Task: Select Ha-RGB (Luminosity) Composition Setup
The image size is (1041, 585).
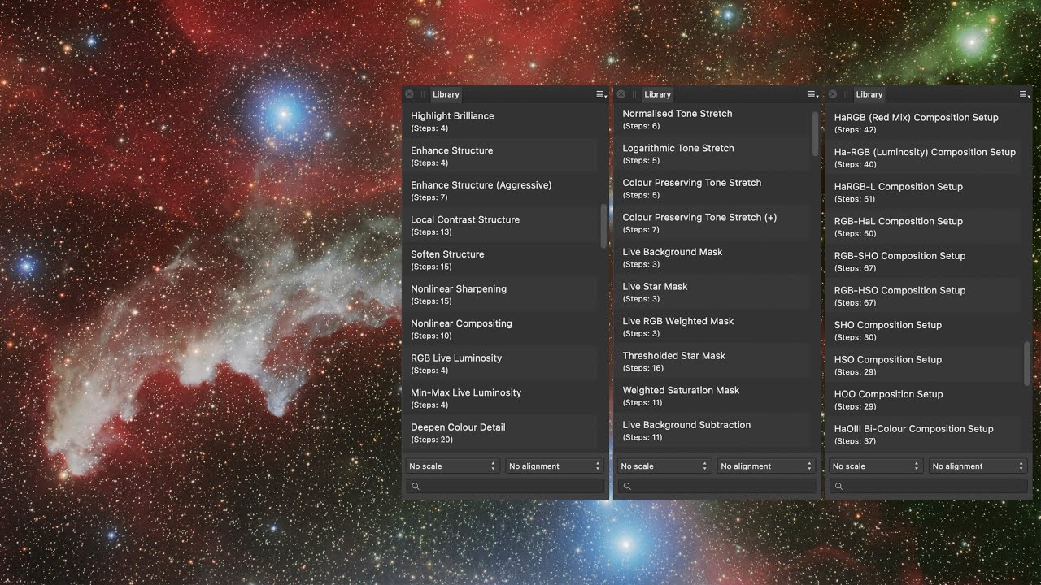Action: click(923, 158)
